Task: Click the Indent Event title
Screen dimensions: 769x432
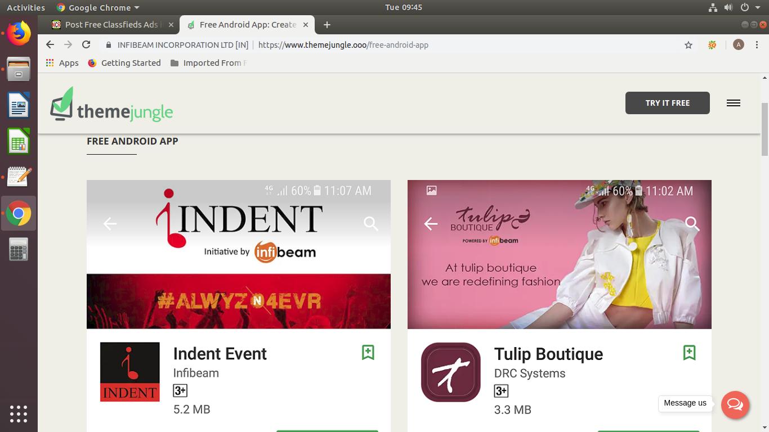Action: [220, 354]
